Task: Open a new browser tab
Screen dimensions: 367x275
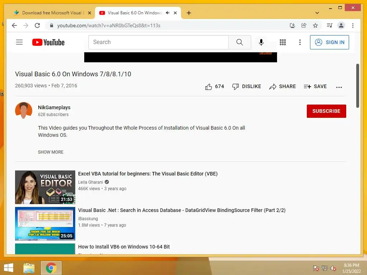Action: [189, 13]
